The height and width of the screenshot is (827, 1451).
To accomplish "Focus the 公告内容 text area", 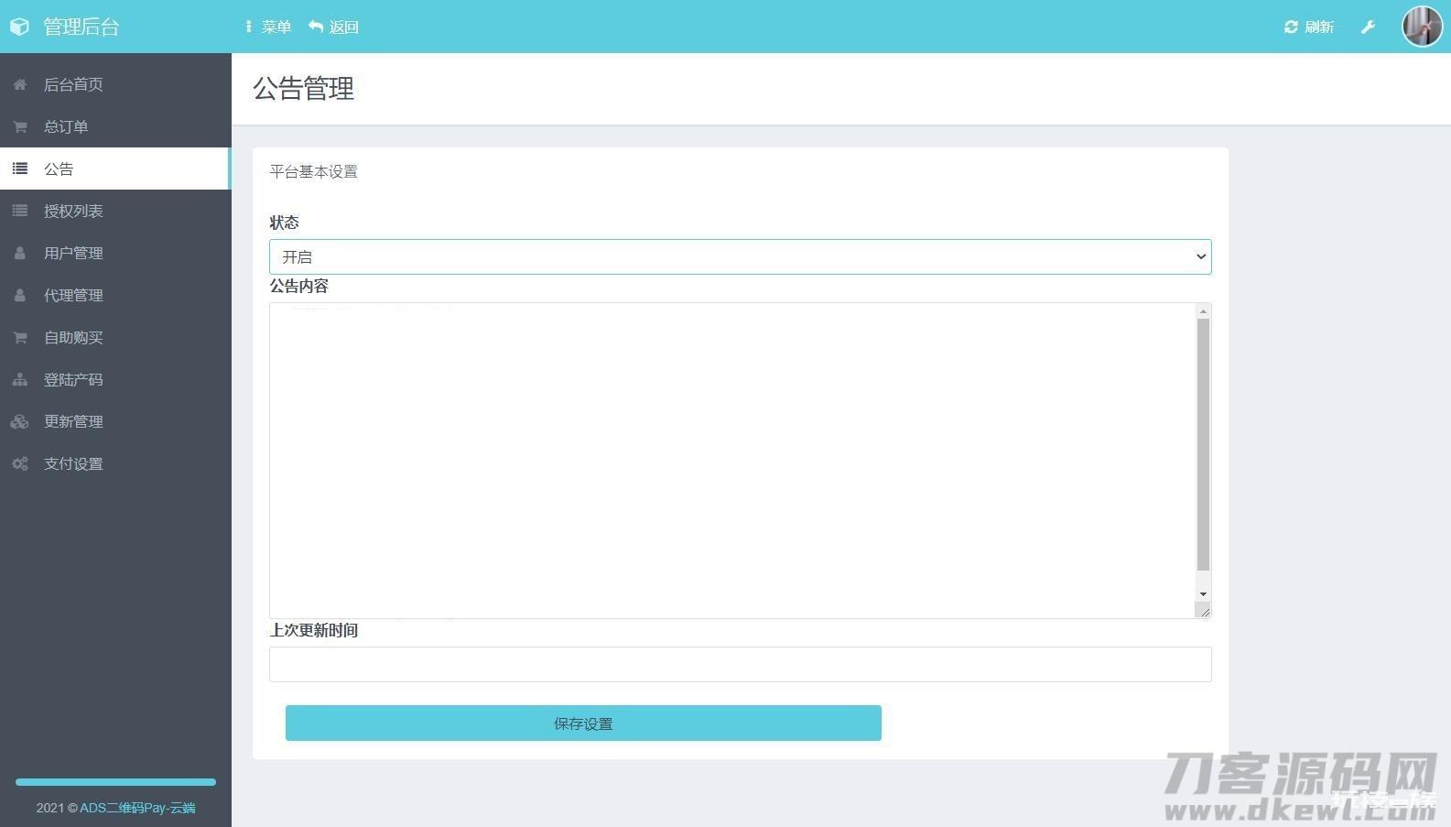I will pos(732,461).
